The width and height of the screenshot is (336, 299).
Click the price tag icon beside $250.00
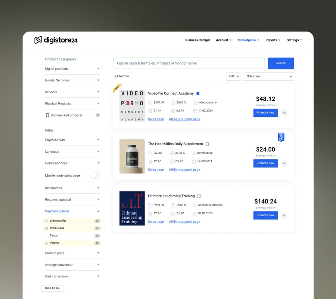[150, 103]
